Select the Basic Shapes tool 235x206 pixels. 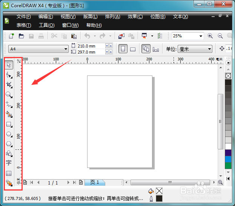tap(9, 154)
